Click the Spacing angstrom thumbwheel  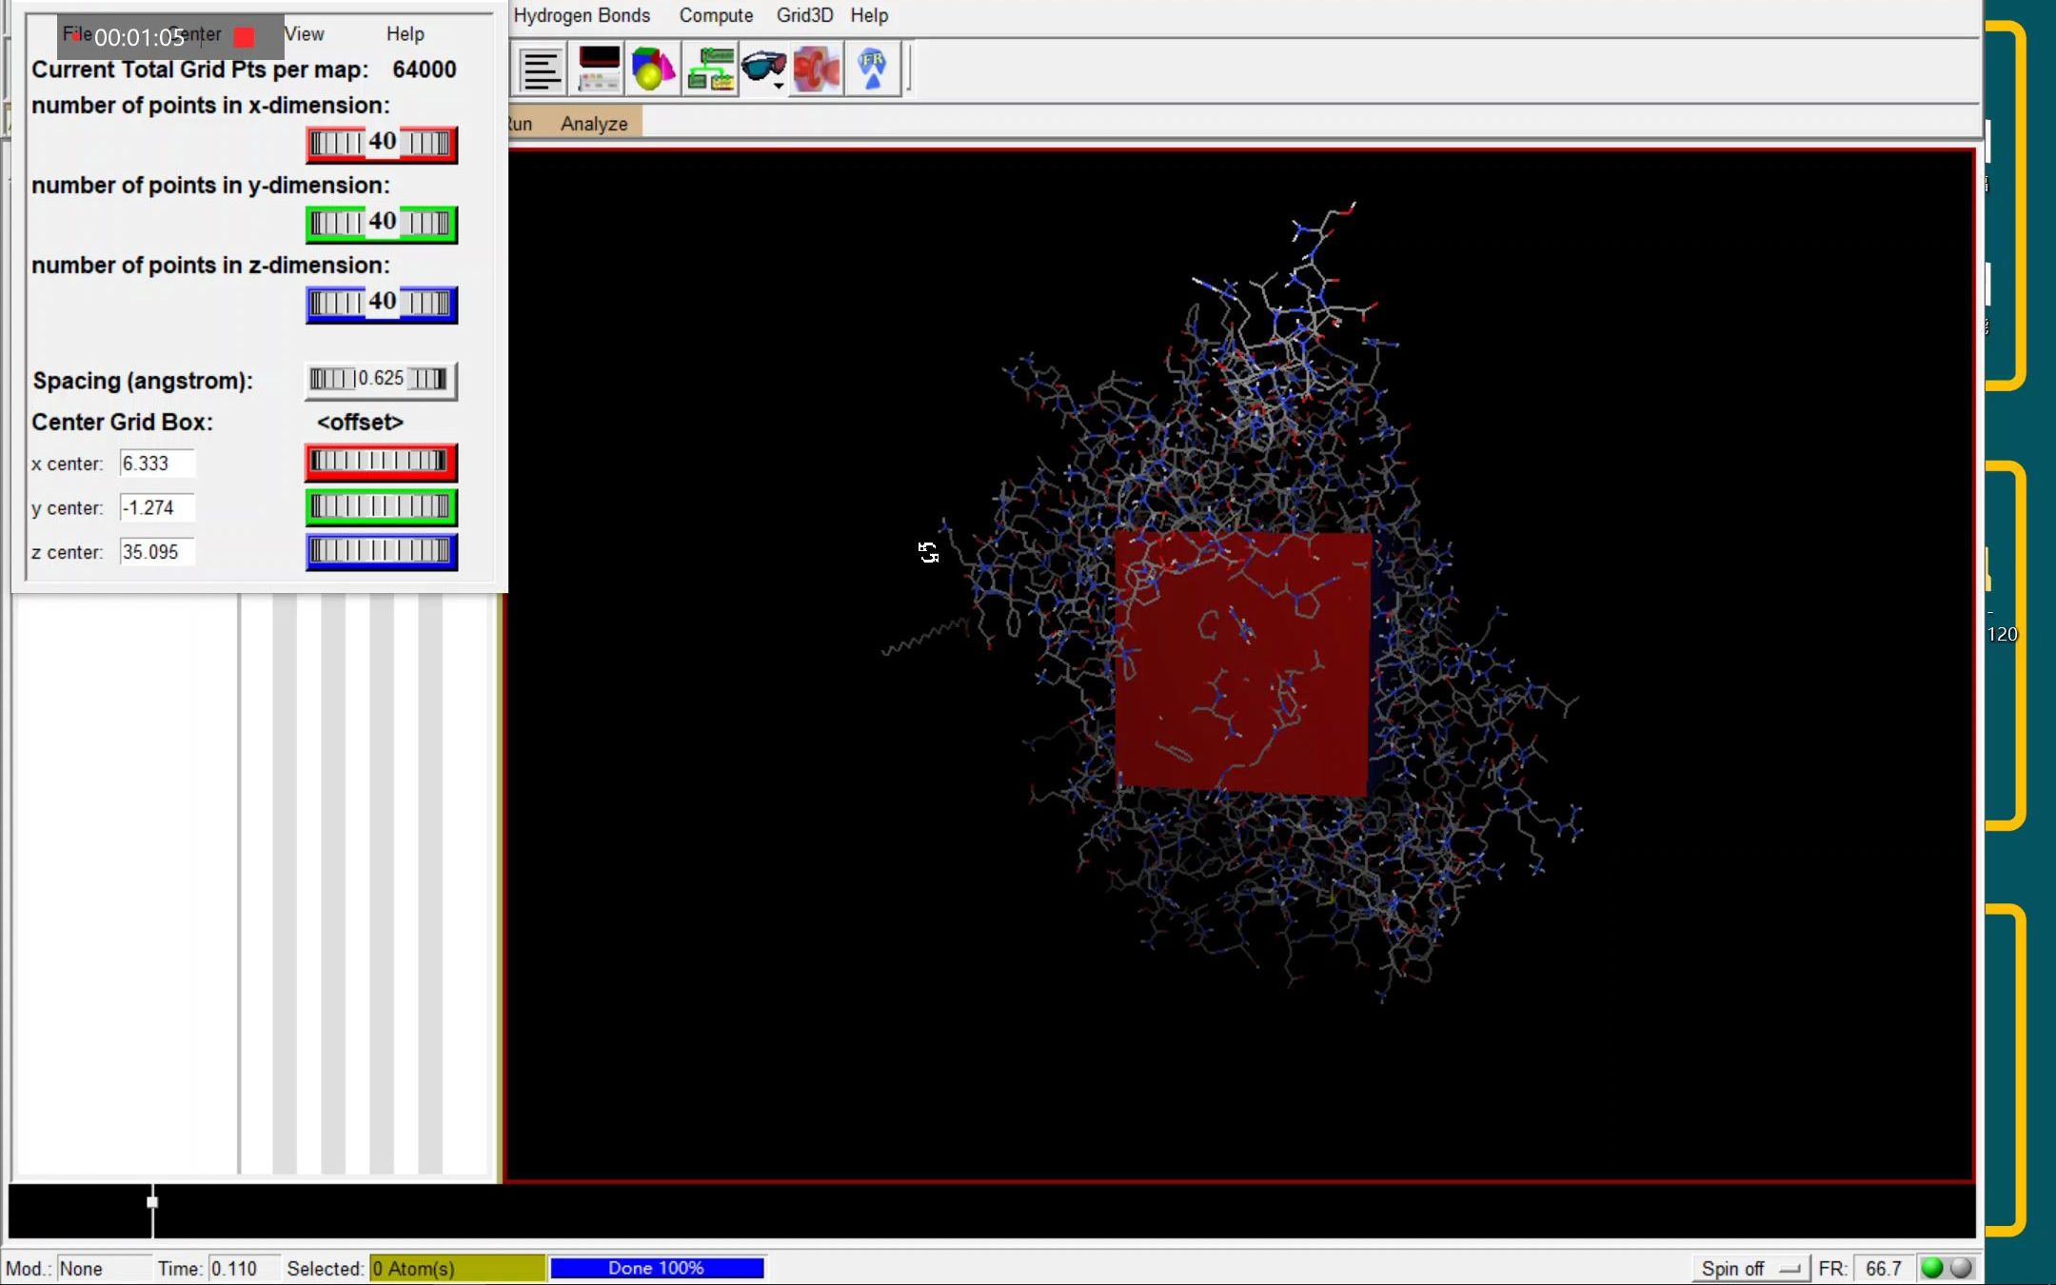[381, 379]
